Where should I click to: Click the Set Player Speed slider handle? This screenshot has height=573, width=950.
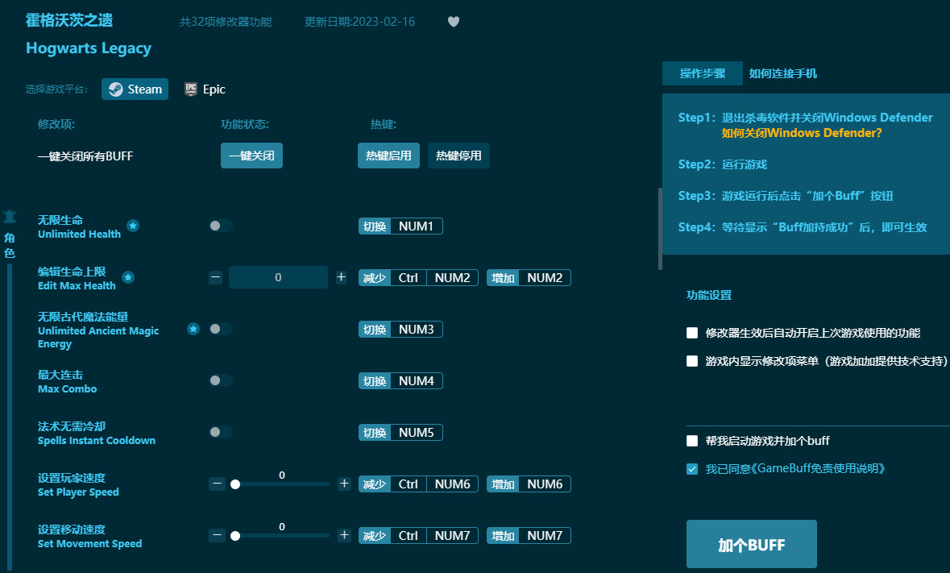[235, 484]
